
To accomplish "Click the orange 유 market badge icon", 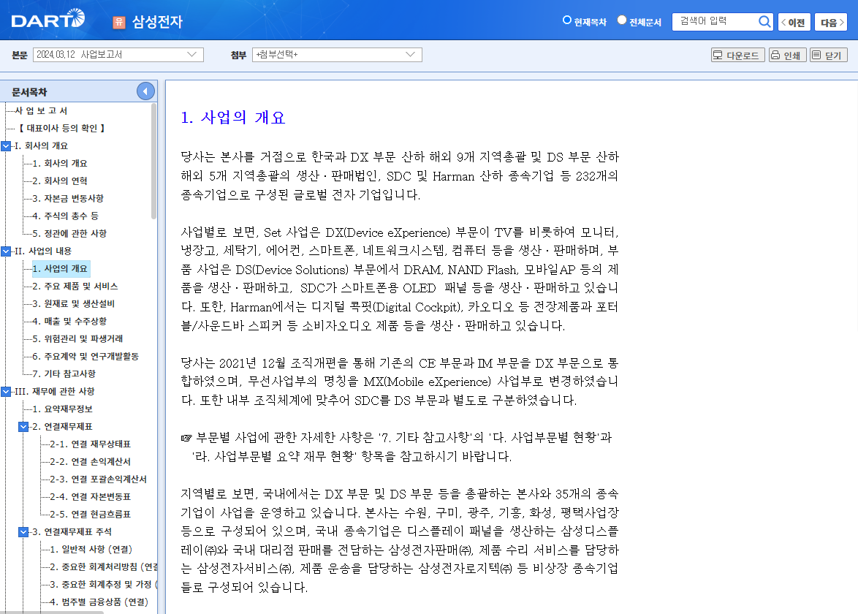I will pos(118,22).
